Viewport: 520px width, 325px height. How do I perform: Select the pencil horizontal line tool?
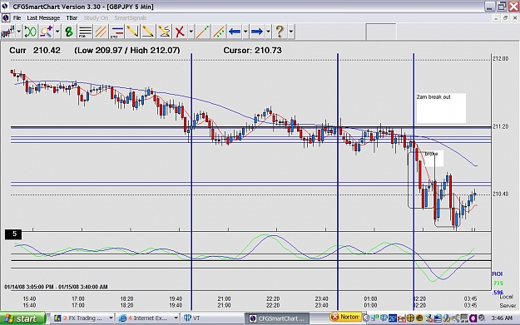tap(148, 32)
